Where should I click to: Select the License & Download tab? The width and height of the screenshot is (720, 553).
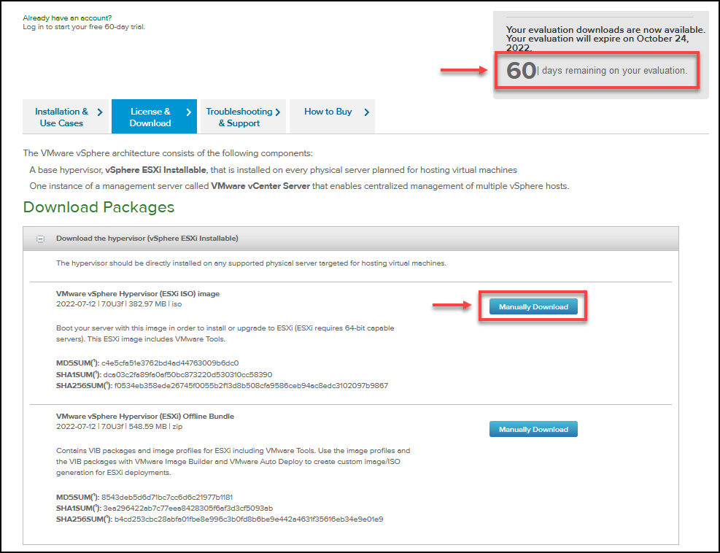[x=155, y=117]
